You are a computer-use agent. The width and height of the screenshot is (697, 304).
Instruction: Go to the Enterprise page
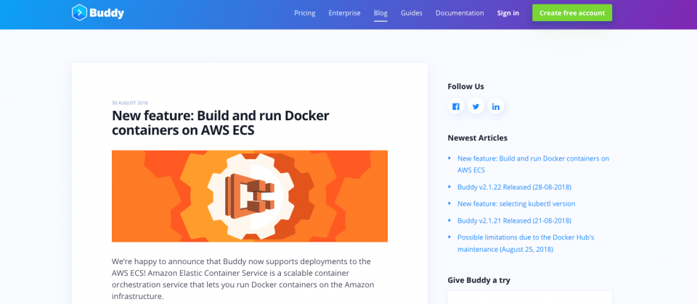point(344,13)
